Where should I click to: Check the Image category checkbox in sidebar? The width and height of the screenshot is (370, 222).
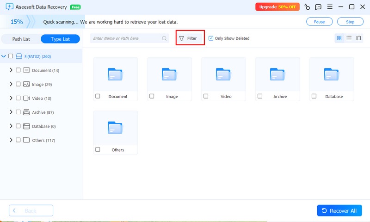18,84
